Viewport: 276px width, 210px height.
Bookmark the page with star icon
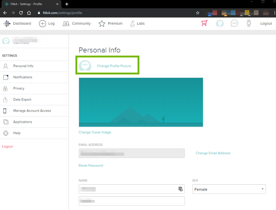pyautogui.click(x=198, y=13)
